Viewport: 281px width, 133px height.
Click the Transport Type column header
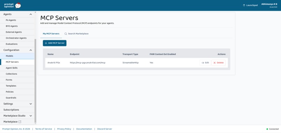[130, 54]
